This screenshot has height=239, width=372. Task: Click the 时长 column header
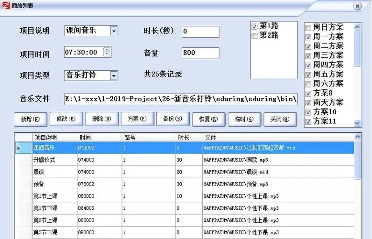(x=189, y=138)
